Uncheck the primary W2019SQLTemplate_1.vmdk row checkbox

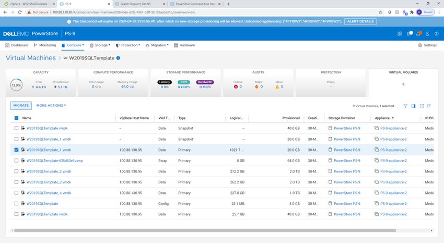(16, 150)
